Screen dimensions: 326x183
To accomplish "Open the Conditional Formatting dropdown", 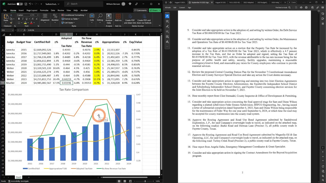I will (x=73, y=15).
